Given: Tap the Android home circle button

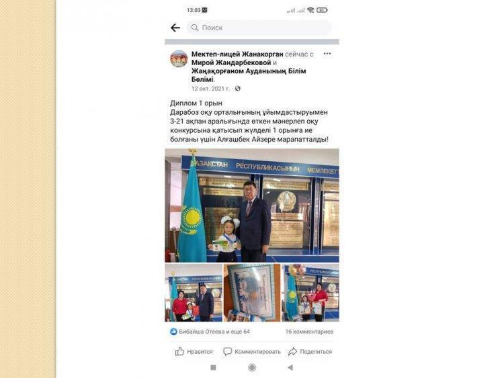Looking at the screenshot, I should coord(252,367).
